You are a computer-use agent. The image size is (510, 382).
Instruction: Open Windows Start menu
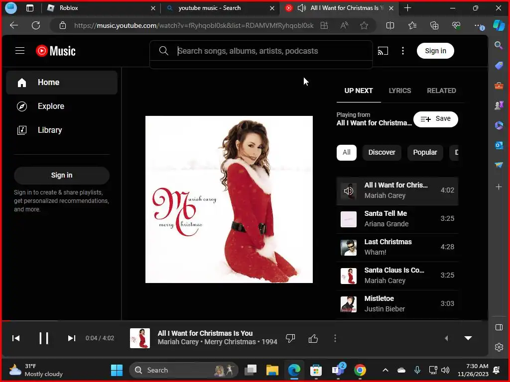(117, 370)
